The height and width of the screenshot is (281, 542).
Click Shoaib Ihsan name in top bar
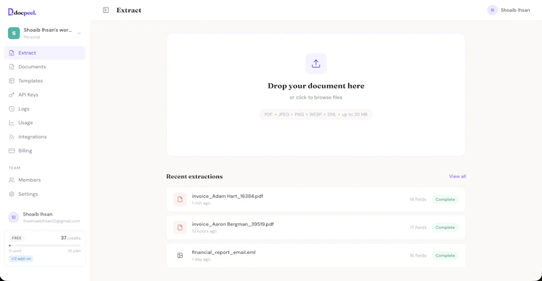[515, 10]
